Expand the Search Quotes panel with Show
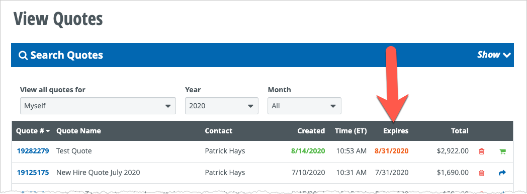The width and height of the screenshot is (527, 194). pyautogui.click(x=494, y=55)
